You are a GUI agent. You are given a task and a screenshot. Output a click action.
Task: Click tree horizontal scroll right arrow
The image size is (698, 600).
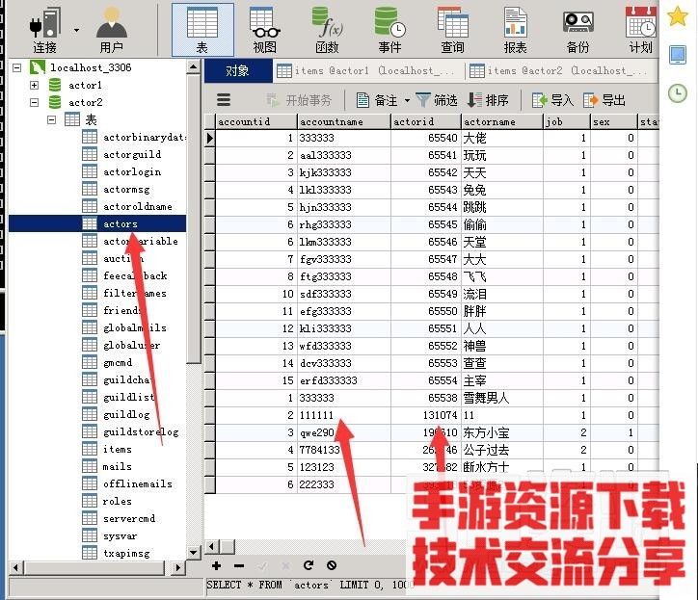tap(177, 567)
